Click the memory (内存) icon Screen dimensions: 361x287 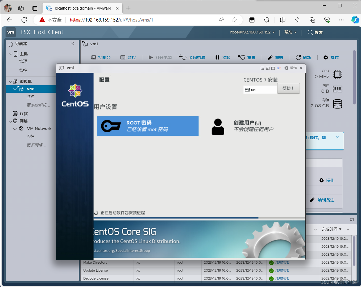[x=337, y=89]
